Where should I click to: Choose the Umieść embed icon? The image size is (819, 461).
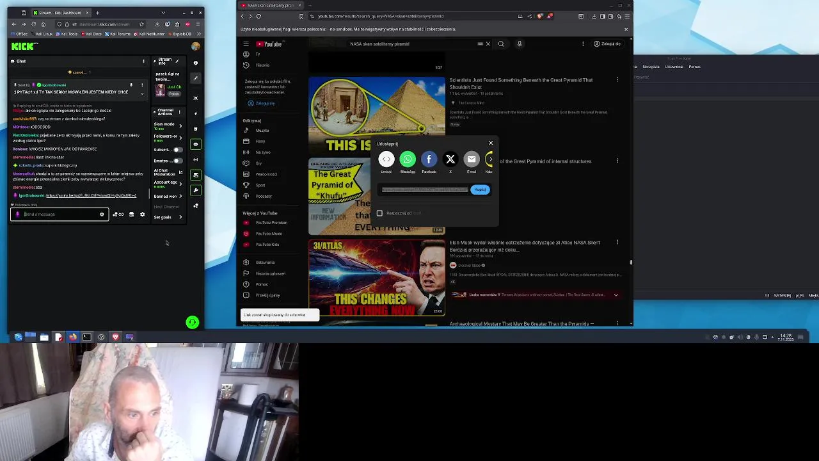pos(386,159)
